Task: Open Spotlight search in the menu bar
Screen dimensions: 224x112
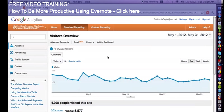Action: tap(218, 2)
